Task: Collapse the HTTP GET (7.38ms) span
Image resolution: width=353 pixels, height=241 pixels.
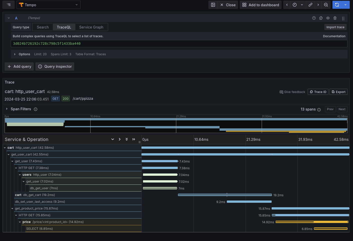Action: pos(16,168)
